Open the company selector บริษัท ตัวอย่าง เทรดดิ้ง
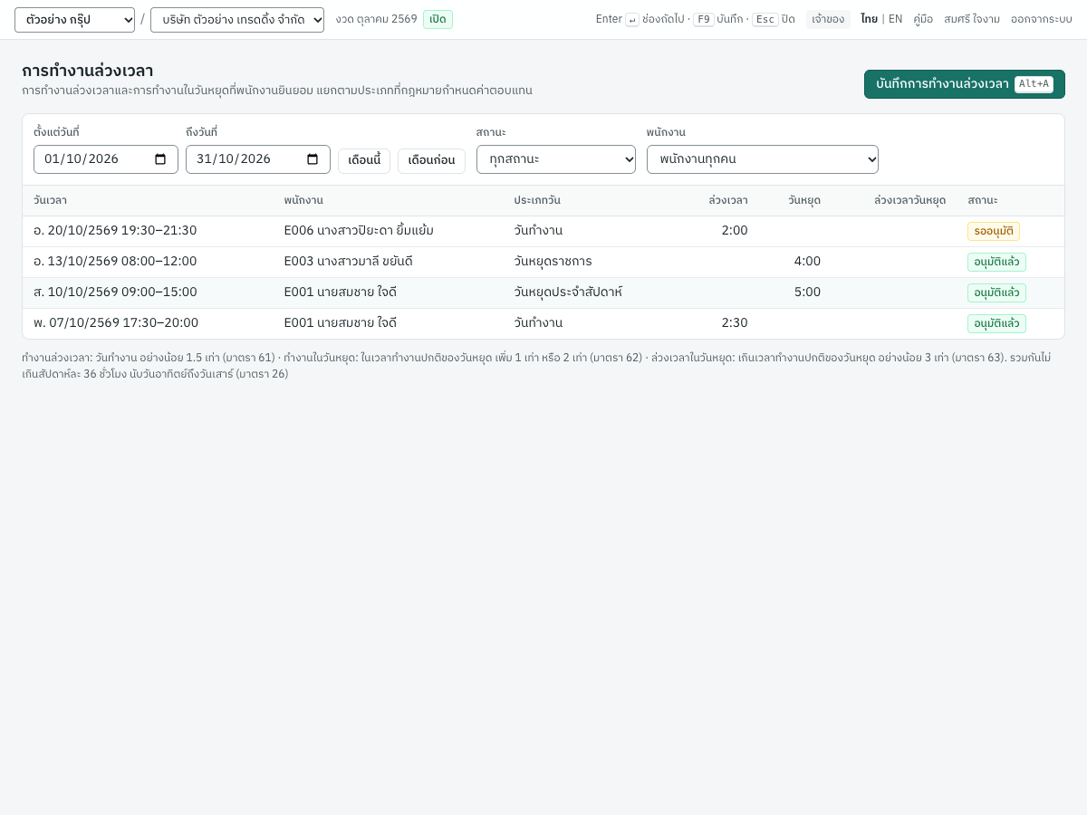Screen dimensions: 1087x815 click(x=237, y=20)
